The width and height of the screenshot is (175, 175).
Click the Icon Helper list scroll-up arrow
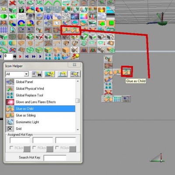pos(78,81)
